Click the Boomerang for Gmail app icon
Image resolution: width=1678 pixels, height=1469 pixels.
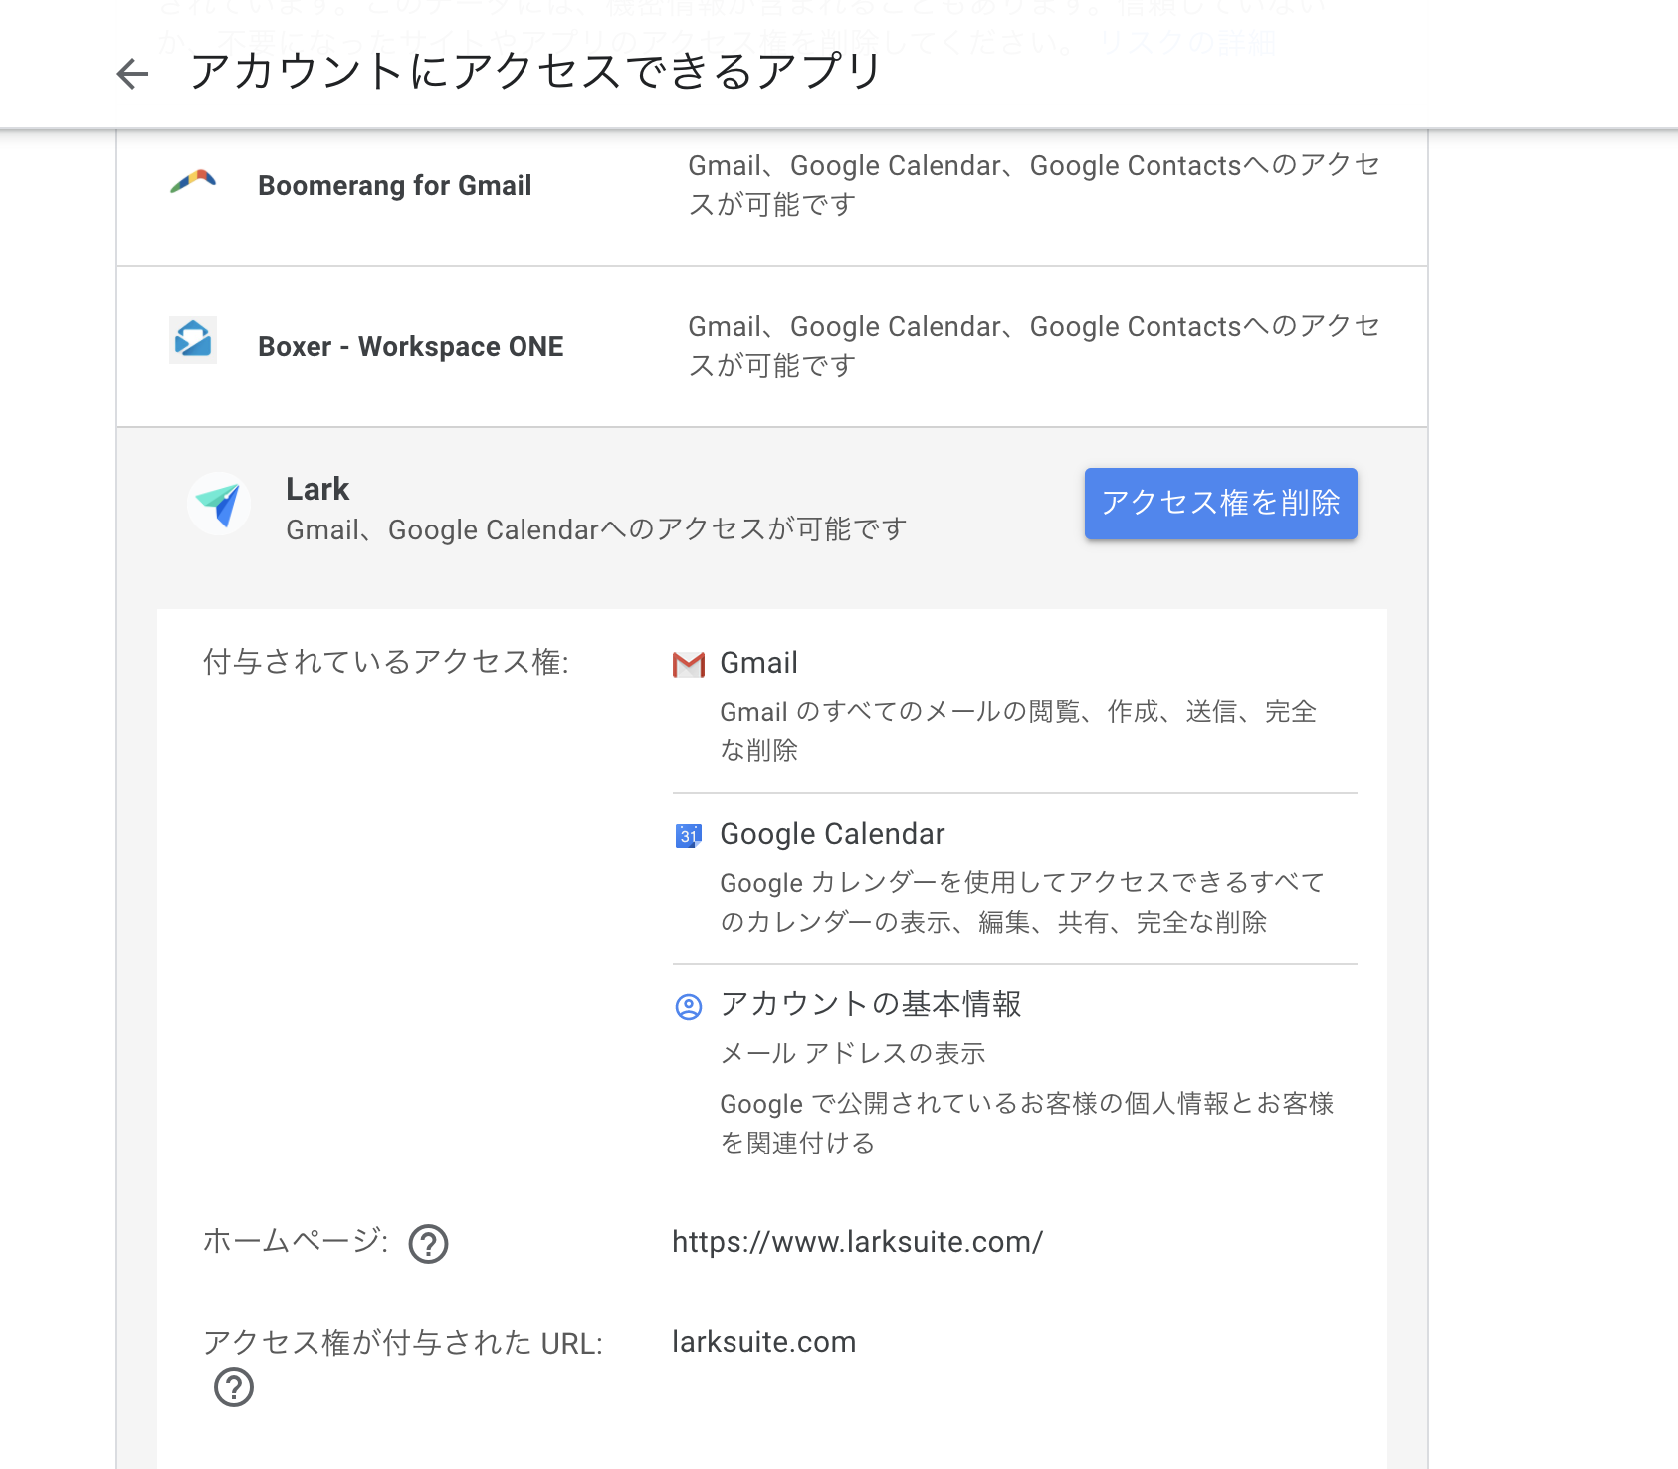tap(193, 183)
